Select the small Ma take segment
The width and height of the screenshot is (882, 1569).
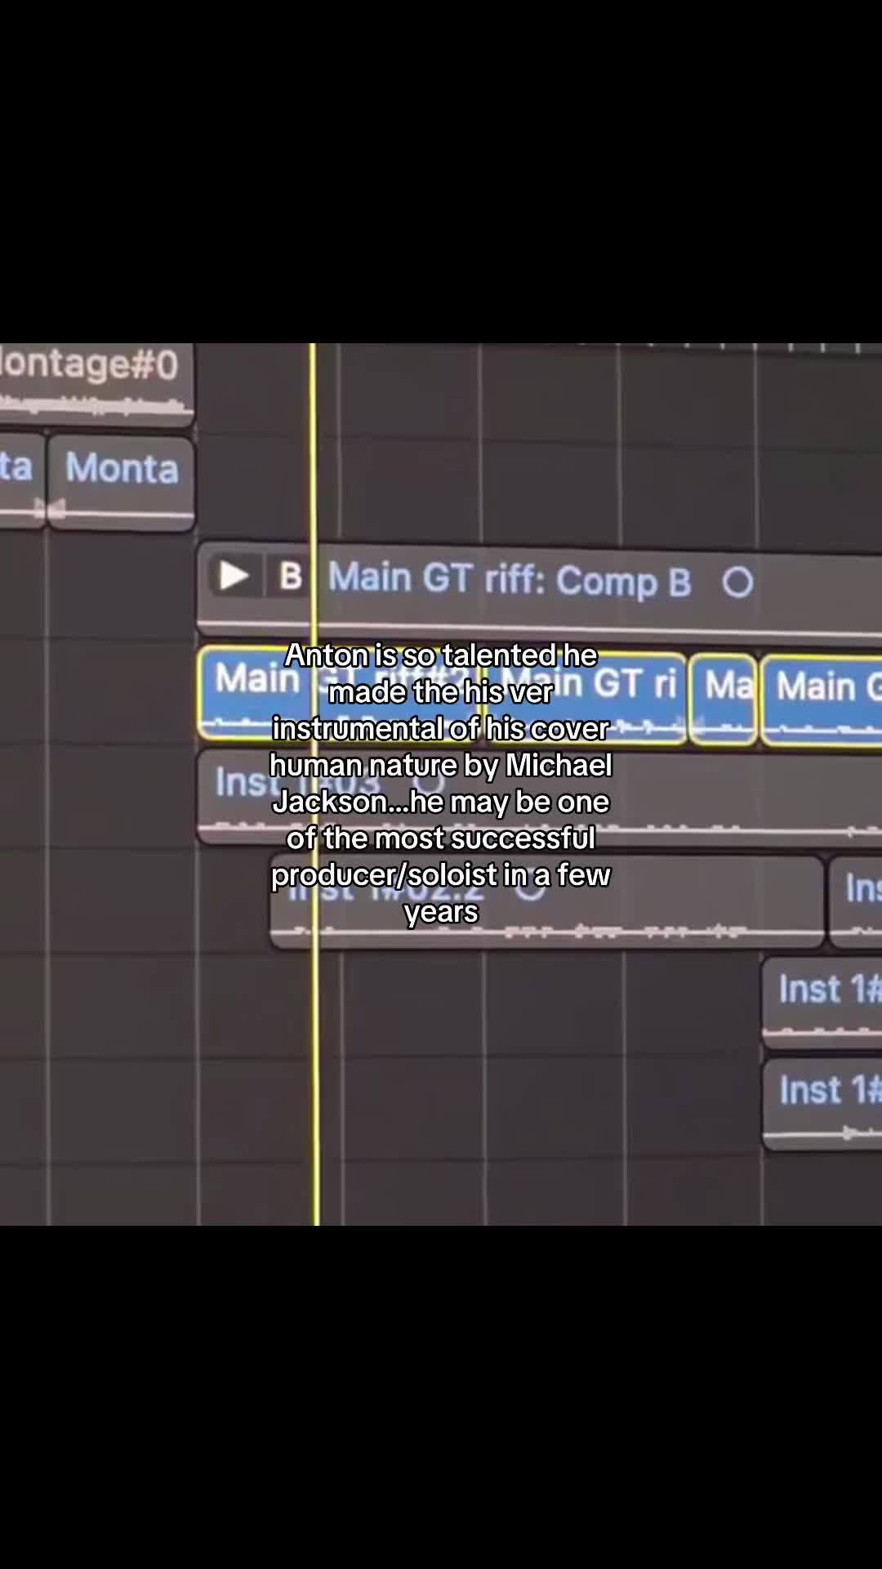coord(723,699)
